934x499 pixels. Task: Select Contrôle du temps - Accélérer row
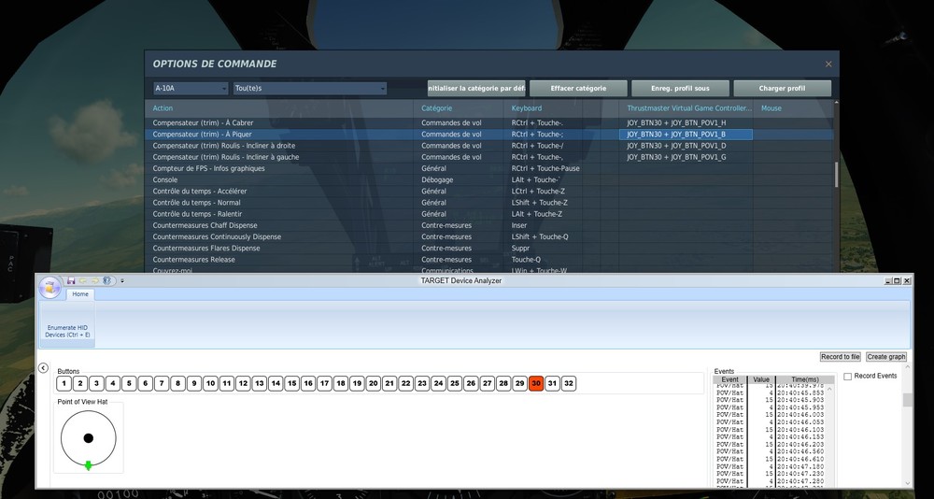coord(488,191)
